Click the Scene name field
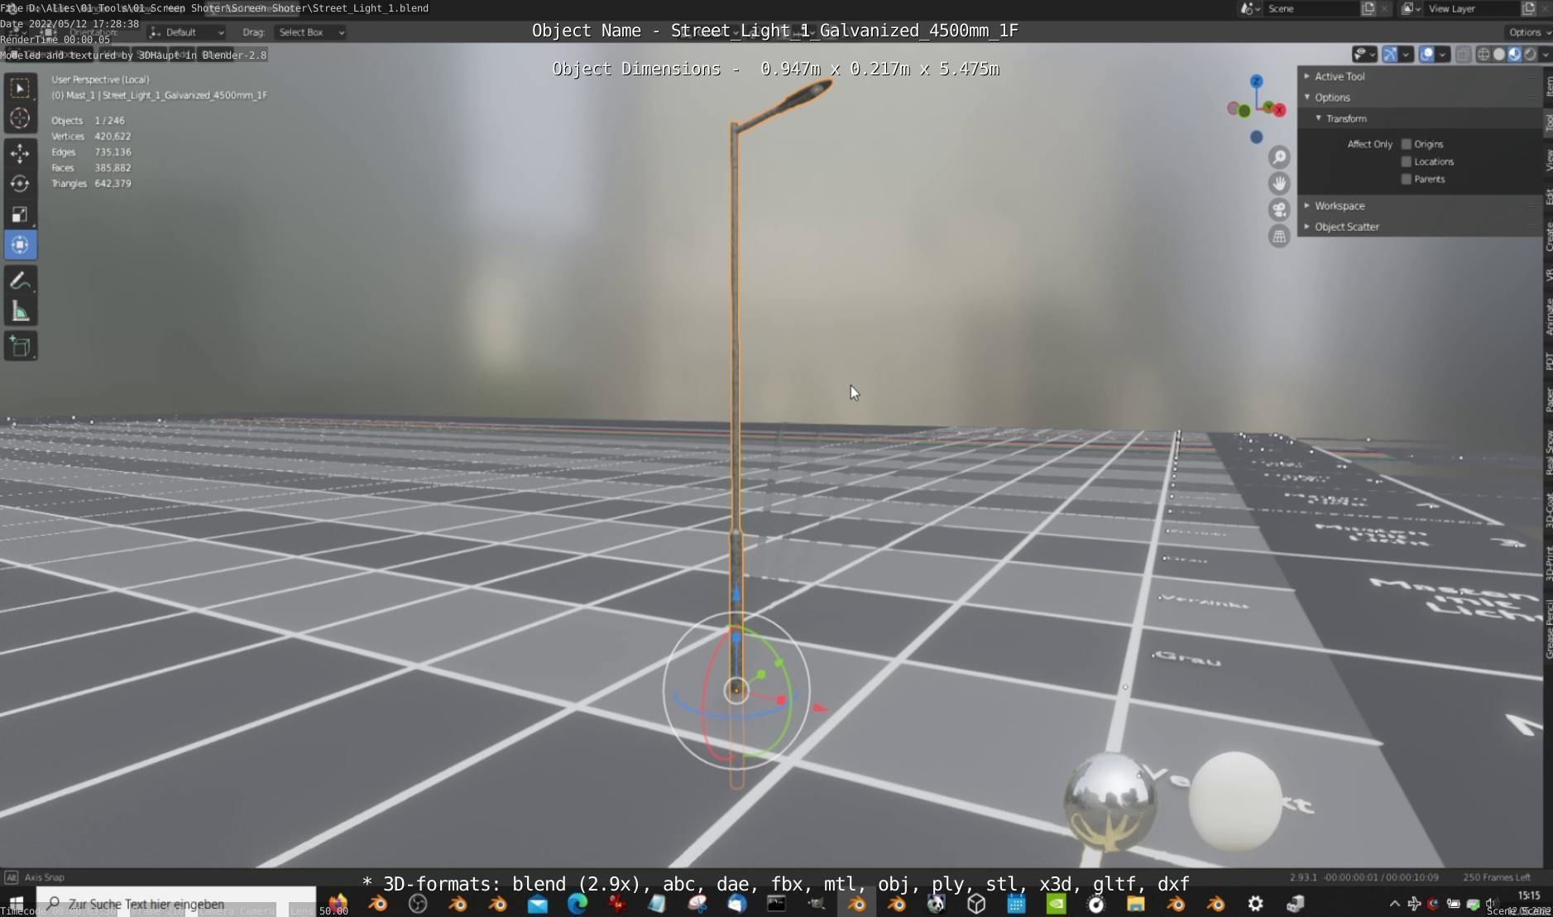1553x917 pixels. (1312, 8)
